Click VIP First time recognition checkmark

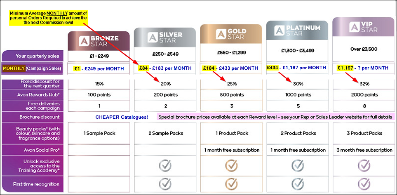[x=364, y=184]
